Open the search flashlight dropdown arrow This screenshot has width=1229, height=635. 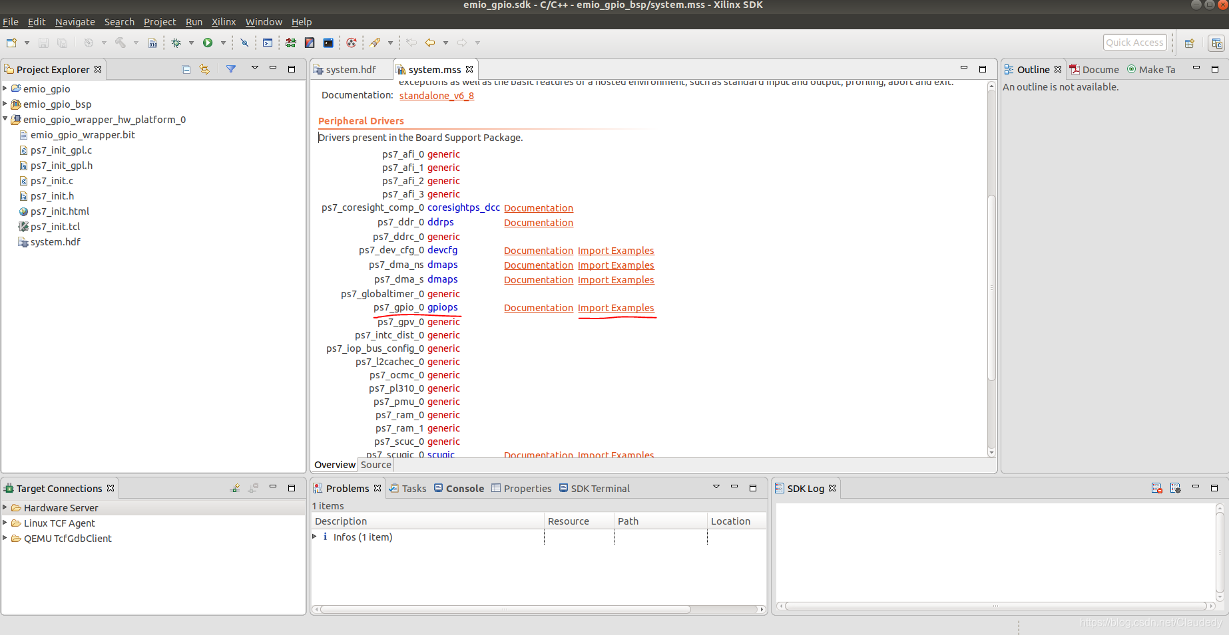(390, 43)
